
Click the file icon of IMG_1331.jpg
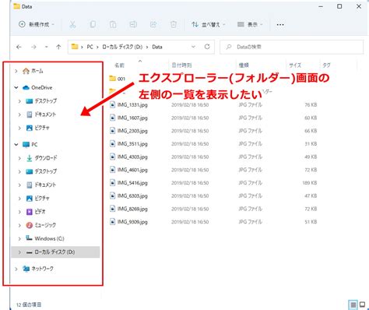(112, 104)
